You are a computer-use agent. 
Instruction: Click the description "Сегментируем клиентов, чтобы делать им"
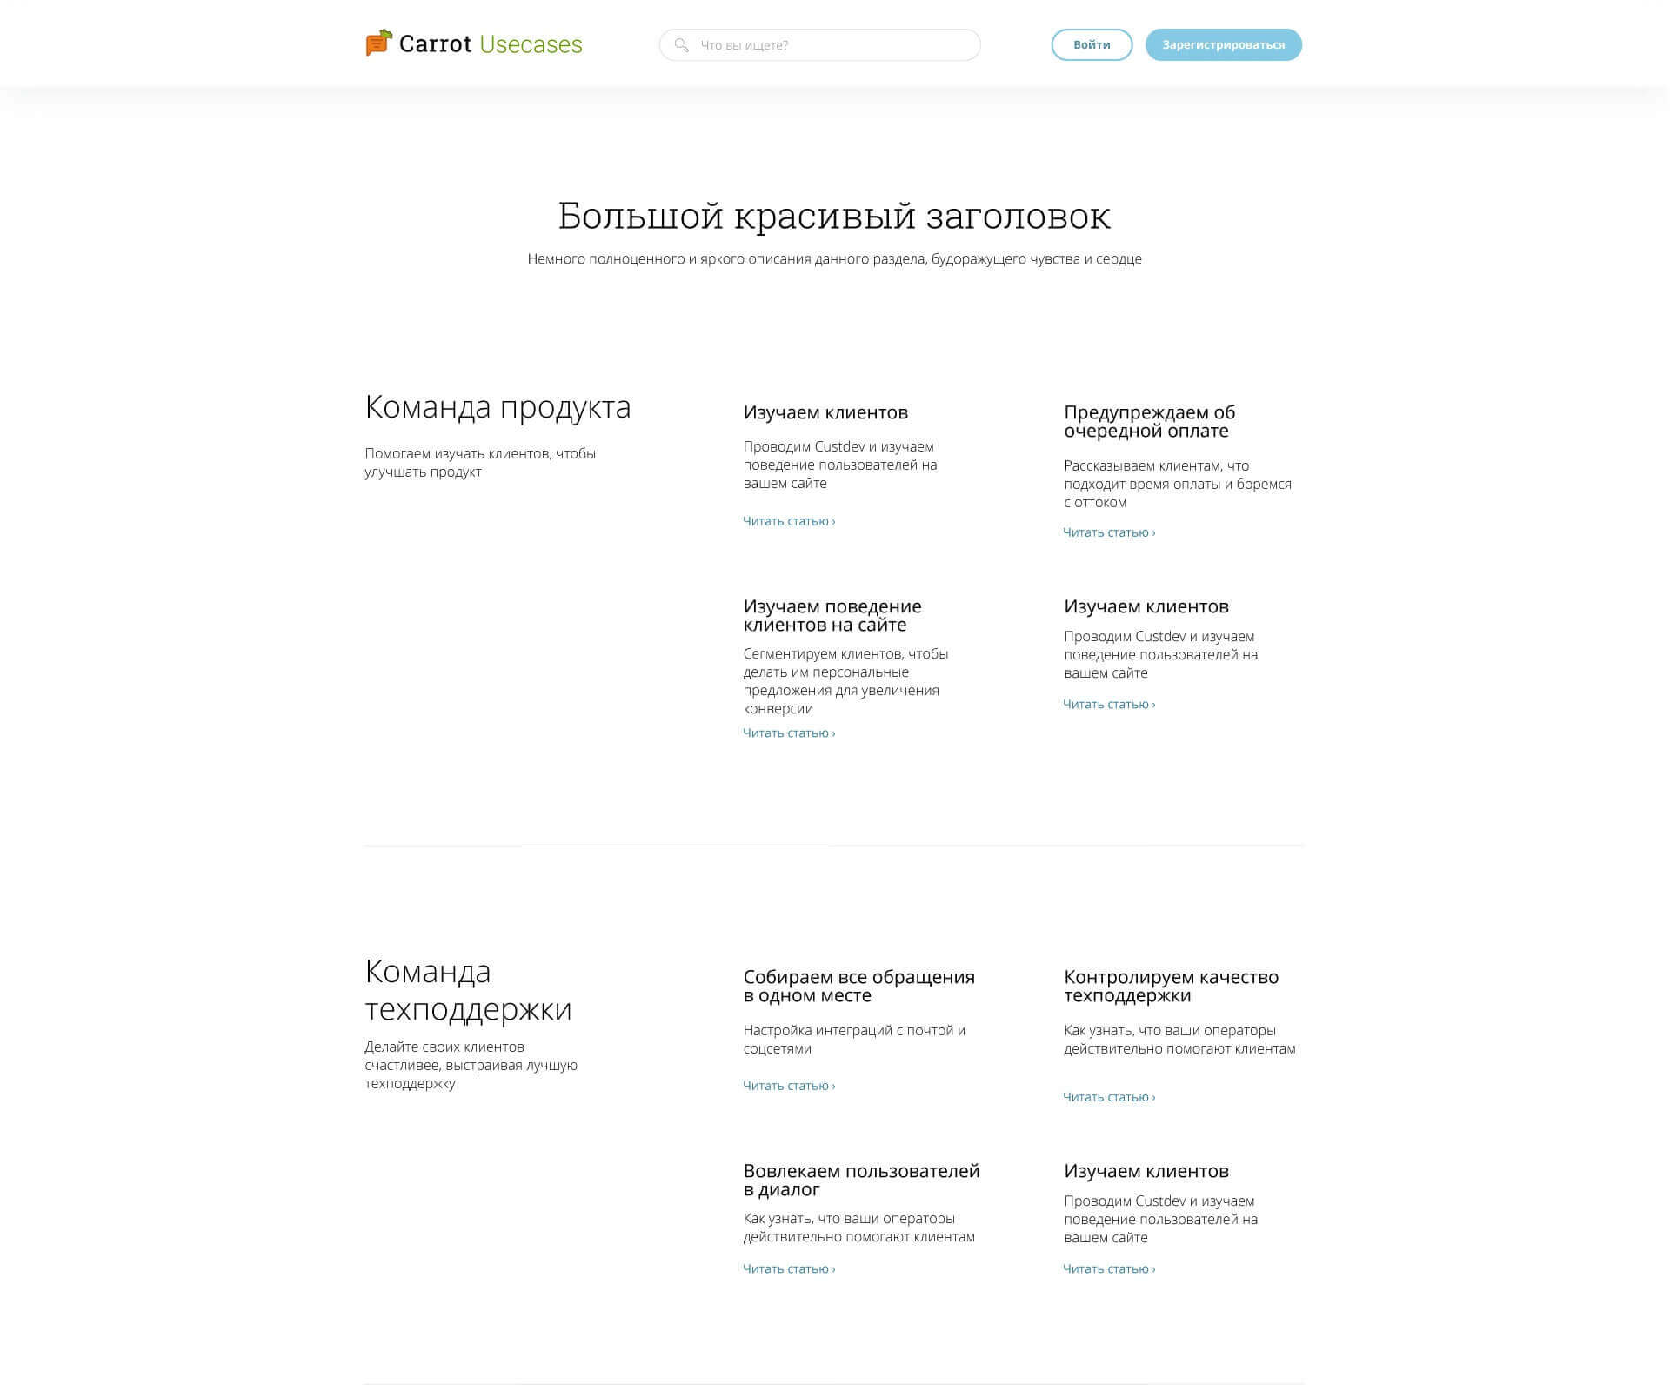(x=845, y=681)
